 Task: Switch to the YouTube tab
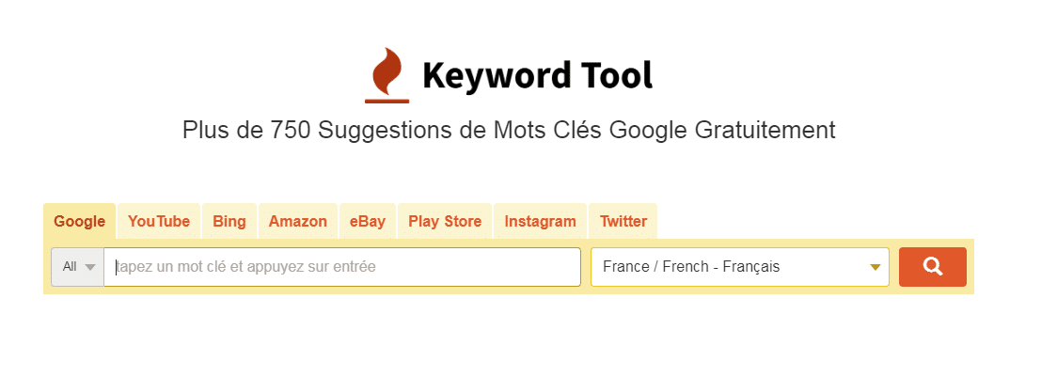click(158, 221)
